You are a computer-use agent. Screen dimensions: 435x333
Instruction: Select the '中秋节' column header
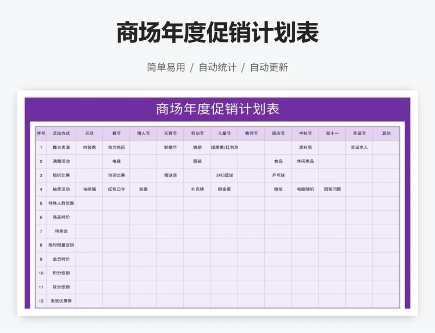[305, 134]
